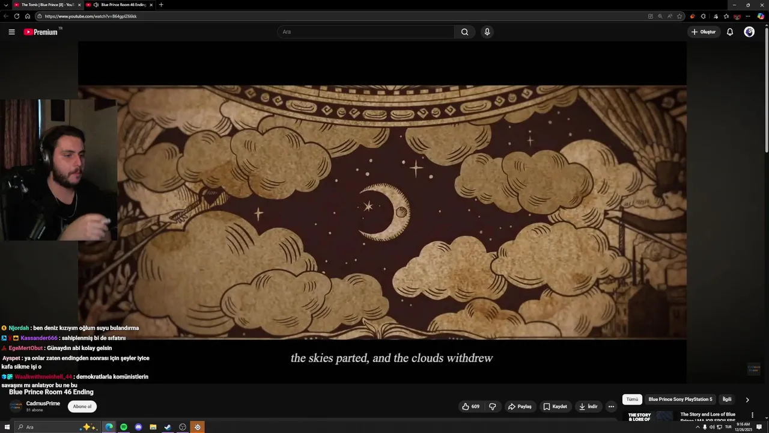Dislike the video with thumbs down
769x433 pixels.
[x=493, y=407]
